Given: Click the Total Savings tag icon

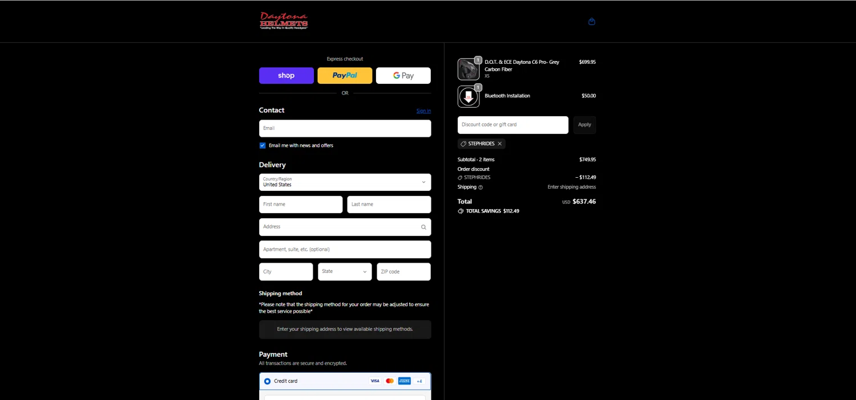Looking at the screenshot, I should 461,211.
